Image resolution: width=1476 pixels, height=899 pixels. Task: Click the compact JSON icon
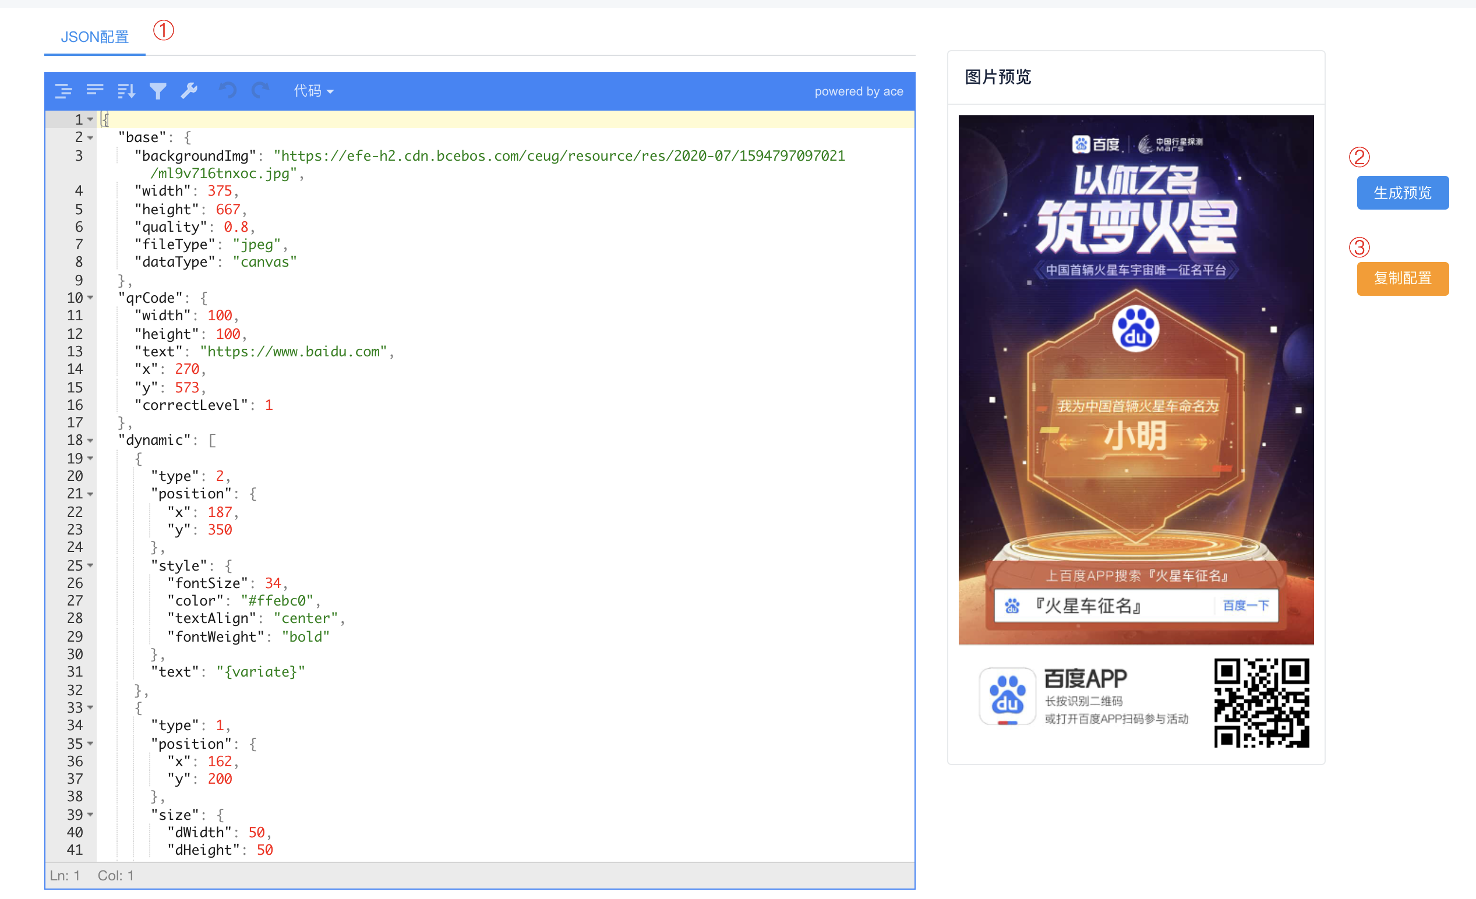[x=94, y=90]
